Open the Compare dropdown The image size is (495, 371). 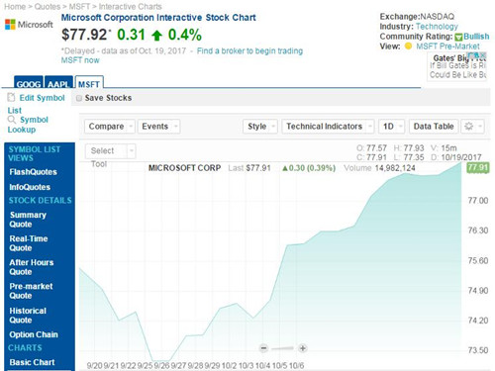click(x=110, y=127)
